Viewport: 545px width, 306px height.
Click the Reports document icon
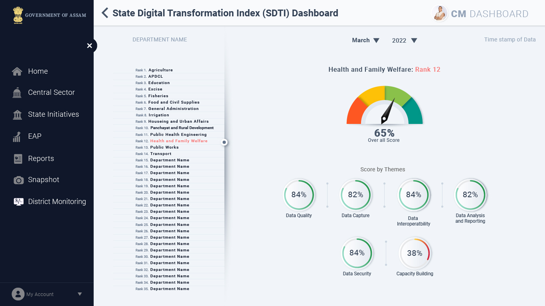(18, 159)
